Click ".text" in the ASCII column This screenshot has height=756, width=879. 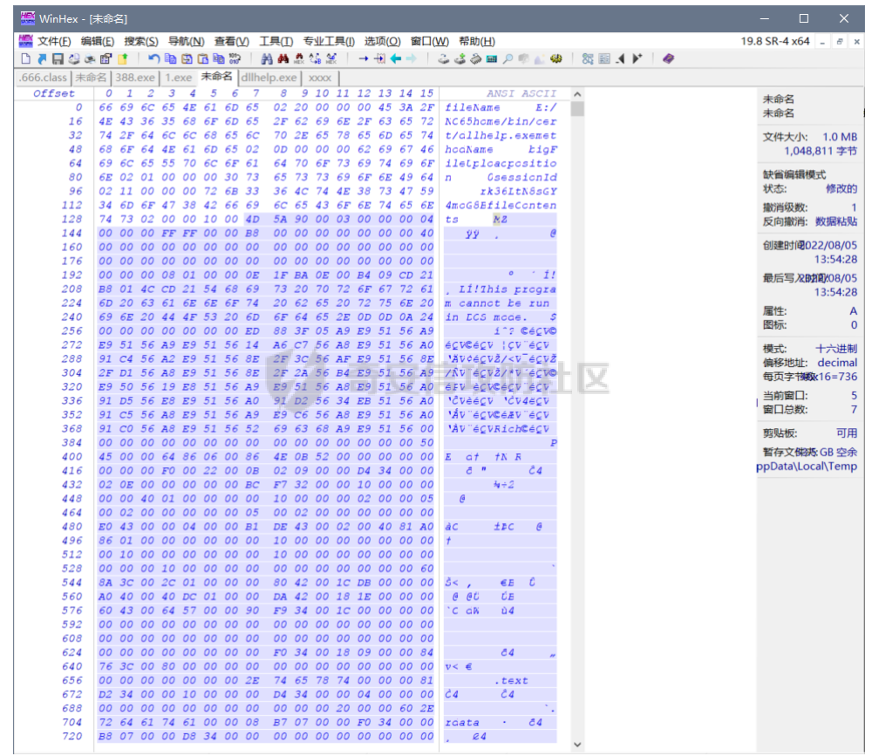(x=511, y=680)
